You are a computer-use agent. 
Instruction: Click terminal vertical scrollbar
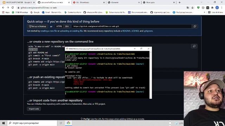pyautogui.click(x=150, y=75)
